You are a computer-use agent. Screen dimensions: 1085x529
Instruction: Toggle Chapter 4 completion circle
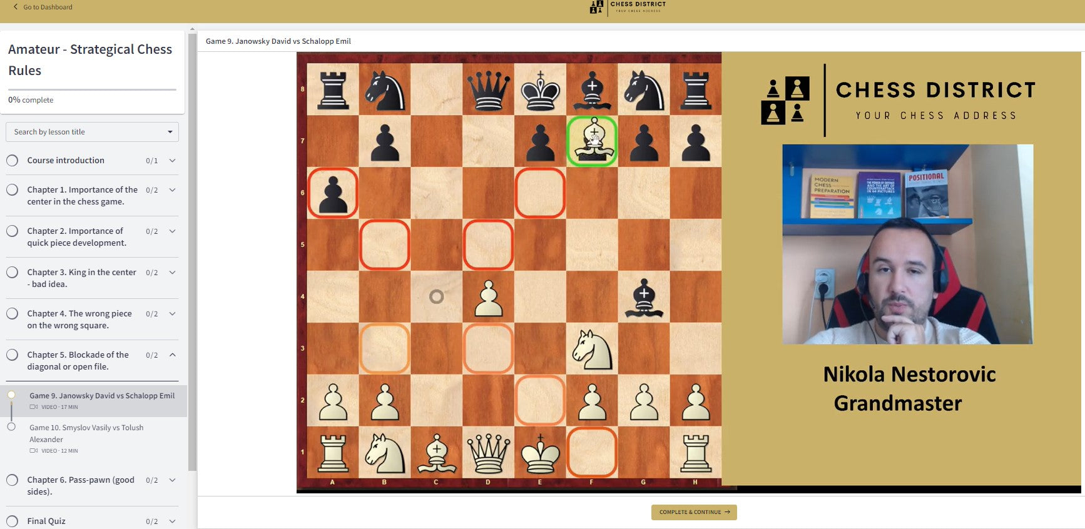(12, 313)
